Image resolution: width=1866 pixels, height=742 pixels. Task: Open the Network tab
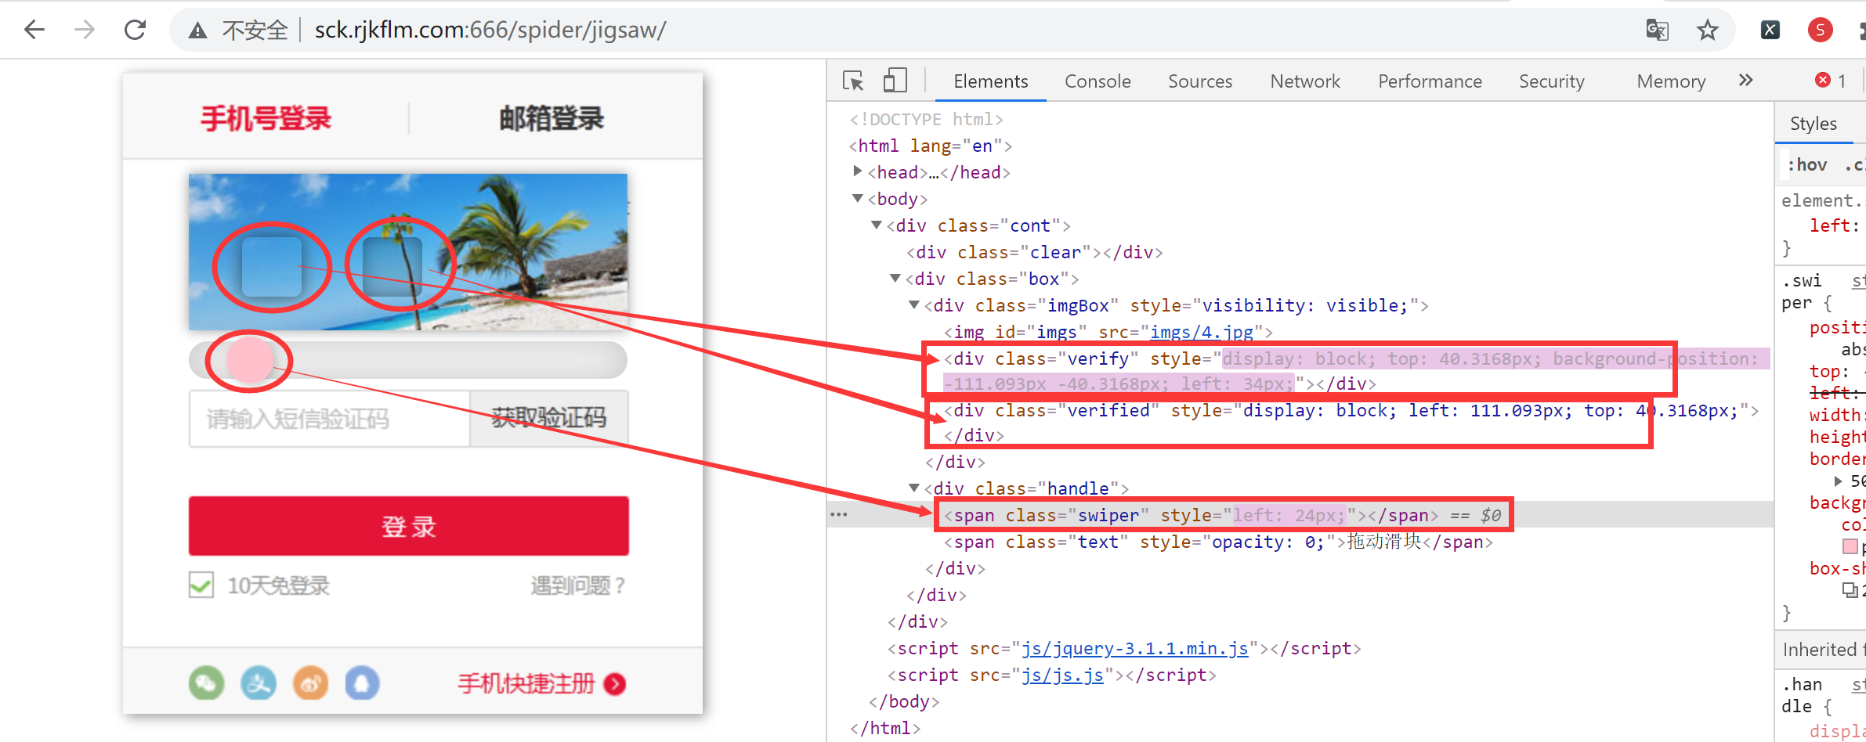pos(1305,81)
